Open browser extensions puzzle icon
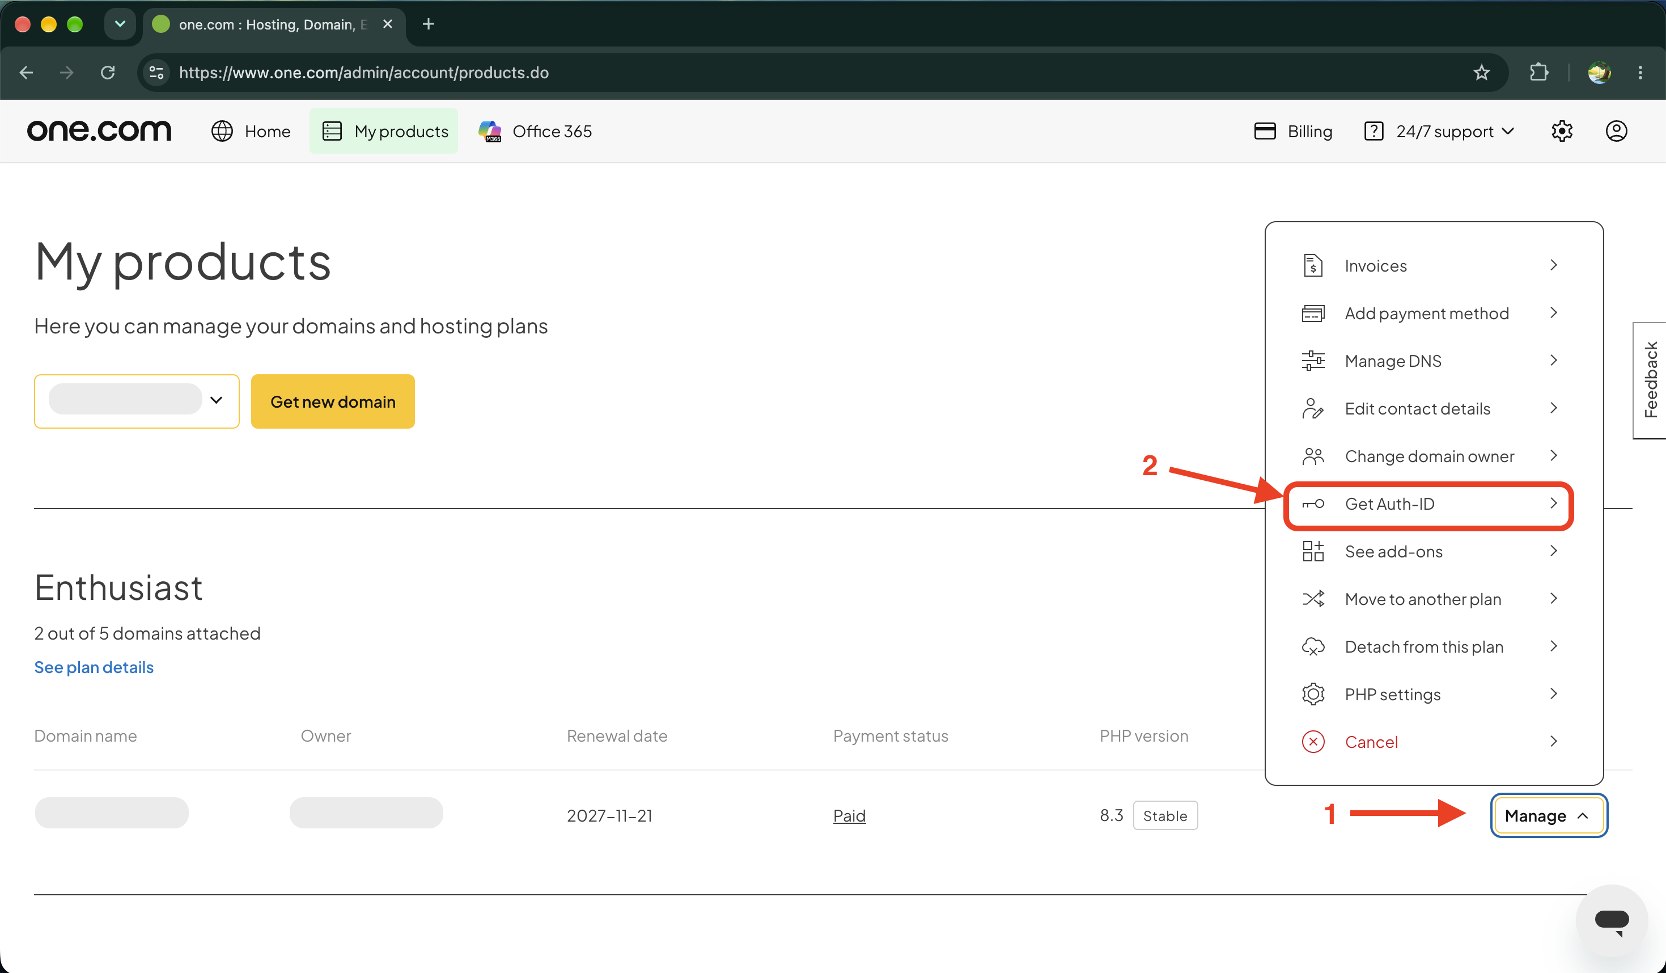Viewport: 1666px width, 973px height. point(1539,72)
